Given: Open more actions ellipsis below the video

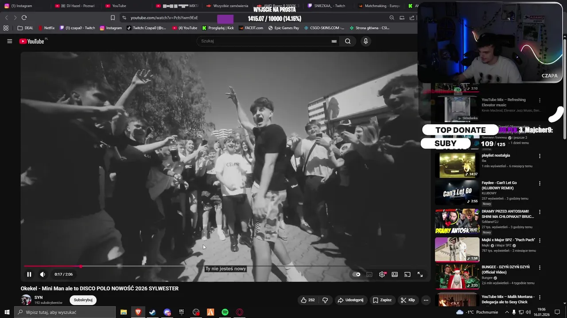Looking at the screenshot, I should 426,300.
